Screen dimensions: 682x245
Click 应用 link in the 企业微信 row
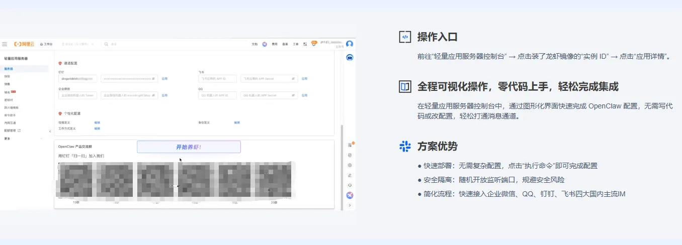click(164, 95)
